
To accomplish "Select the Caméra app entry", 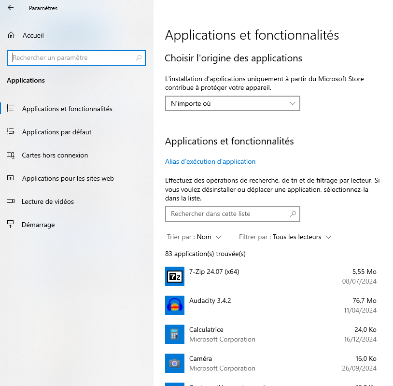I will pyautogui.click(x=271, y=363).
